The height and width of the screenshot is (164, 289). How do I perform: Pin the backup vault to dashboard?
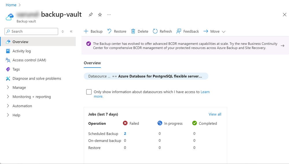(91, 14)
